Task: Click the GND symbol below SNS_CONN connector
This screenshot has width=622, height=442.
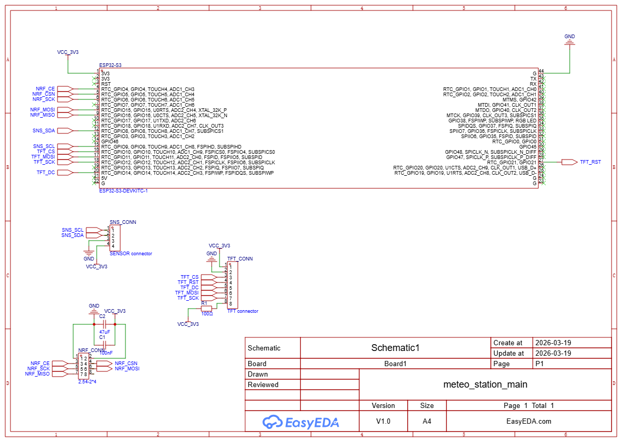Action: pos(89,254)
